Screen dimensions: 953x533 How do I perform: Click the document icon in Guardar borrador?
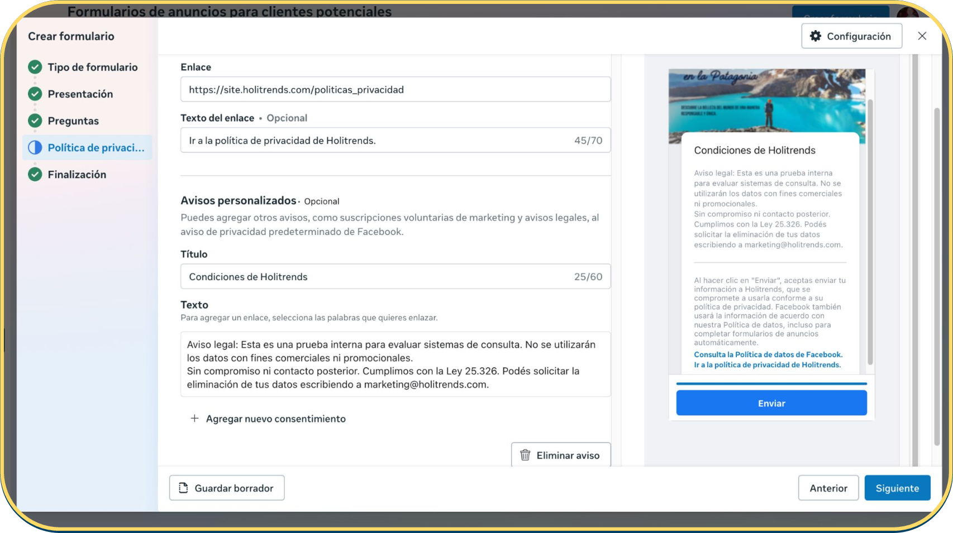[183, 488]
